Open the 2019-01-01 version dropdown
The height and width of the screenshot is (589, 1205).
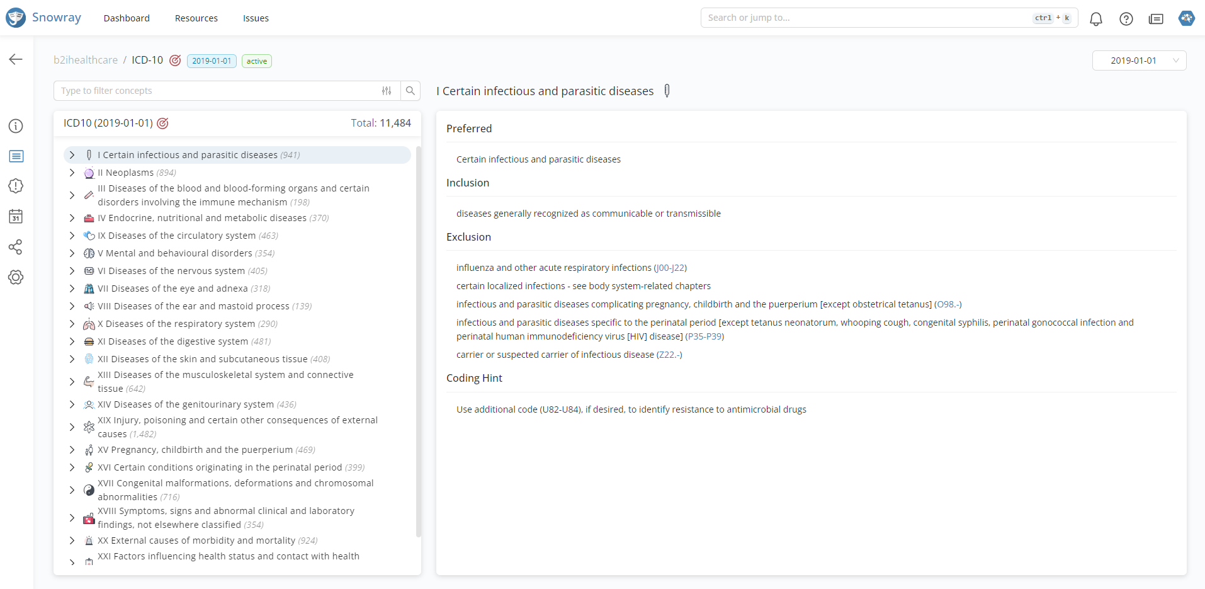point(1138,60)
